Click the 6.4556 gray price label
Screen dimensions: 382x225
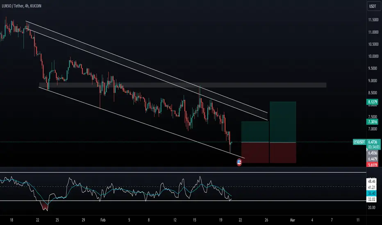pyautogui.click(x=373, y=153)
